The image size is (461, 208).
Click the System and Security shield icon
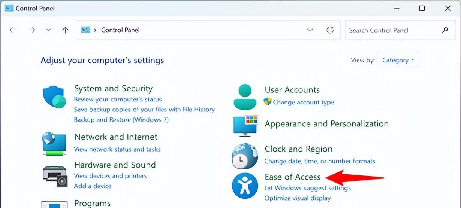55,97
